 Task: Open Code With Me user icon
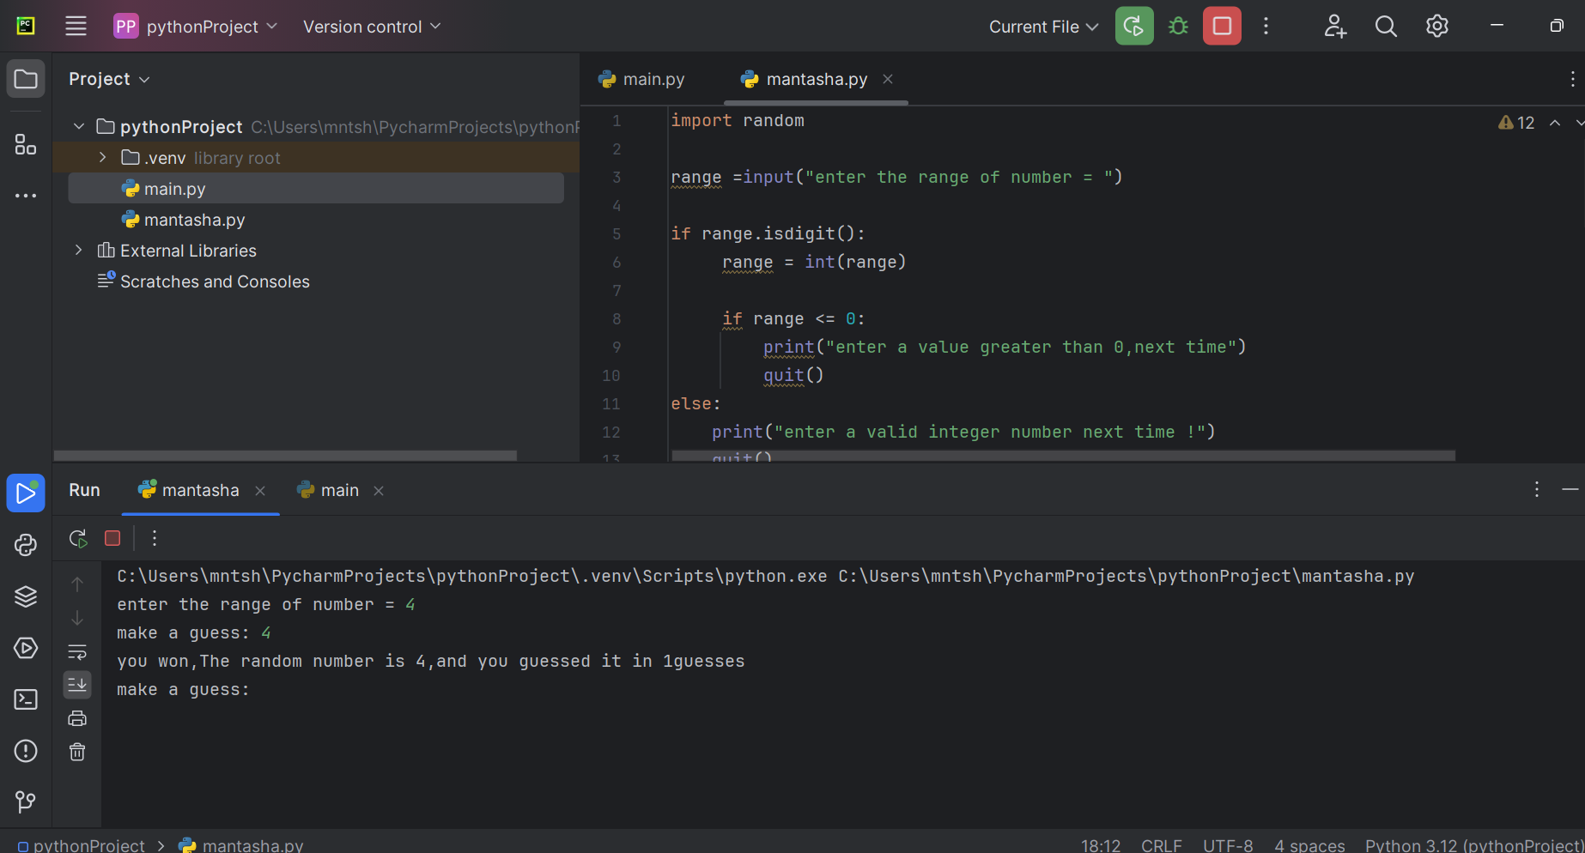tap(1335, 27)
